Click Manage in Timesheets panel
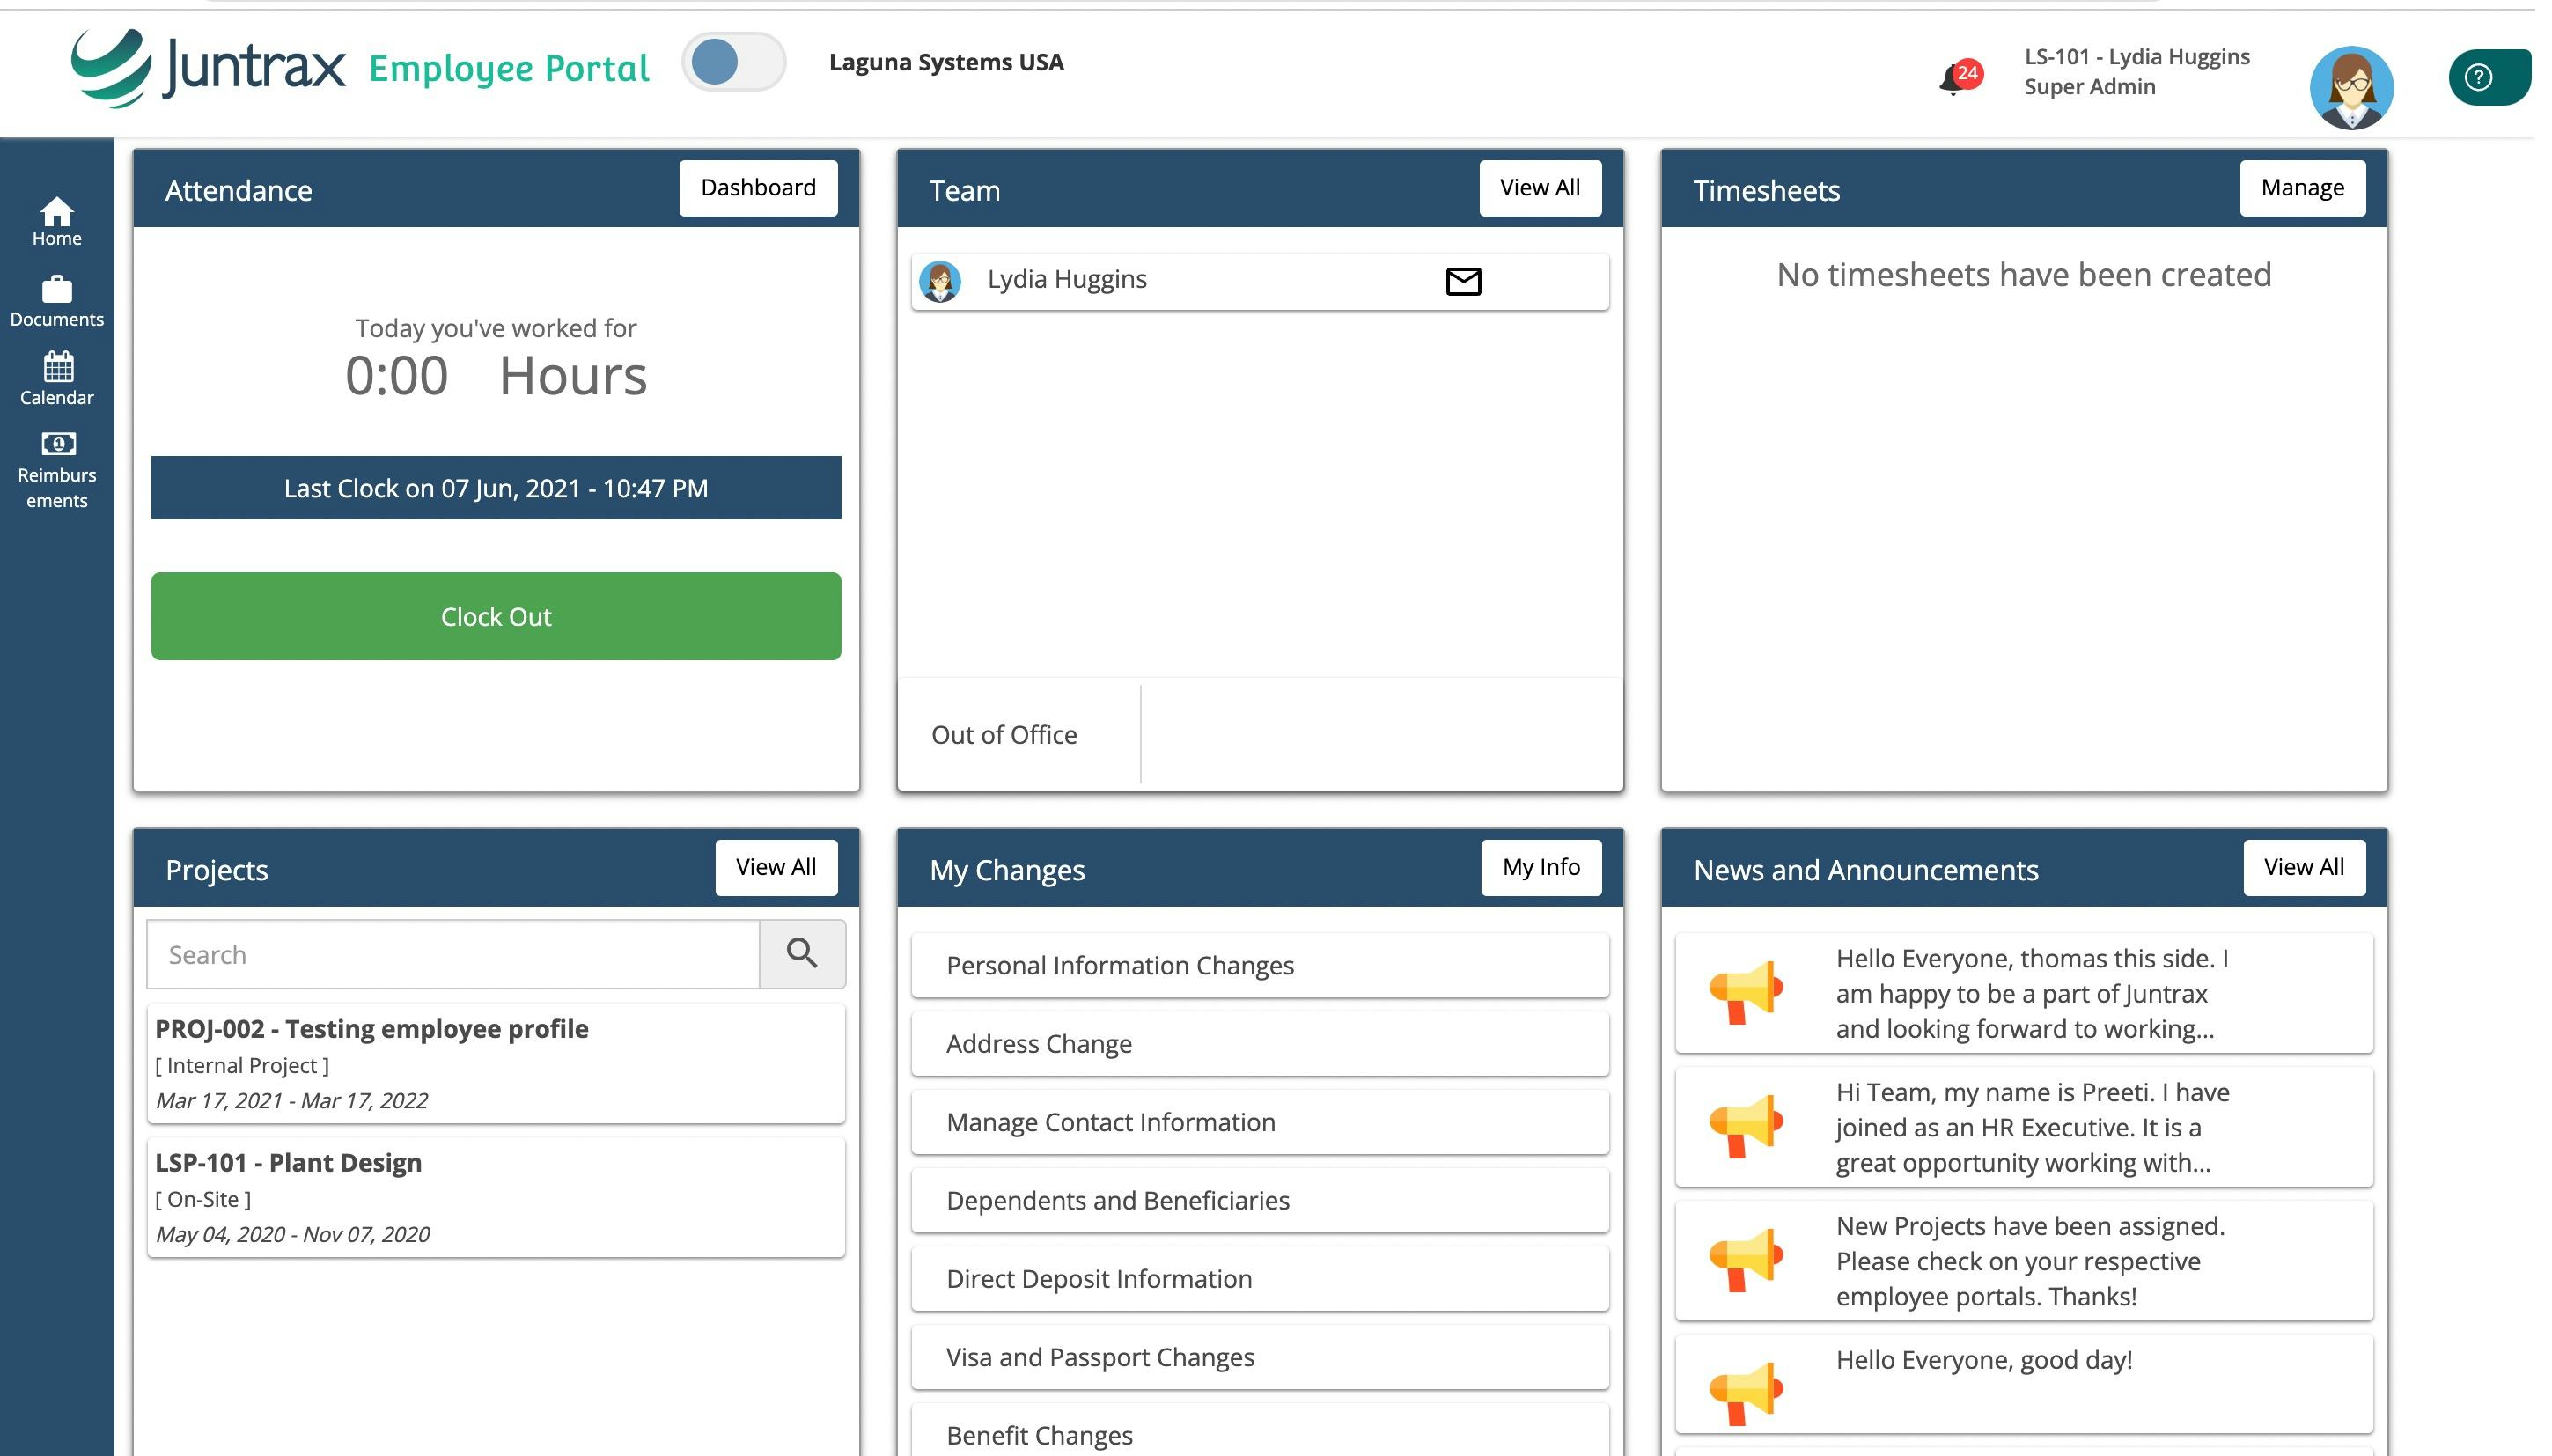This screenshot has width=2552, height=1456. 2301,188
